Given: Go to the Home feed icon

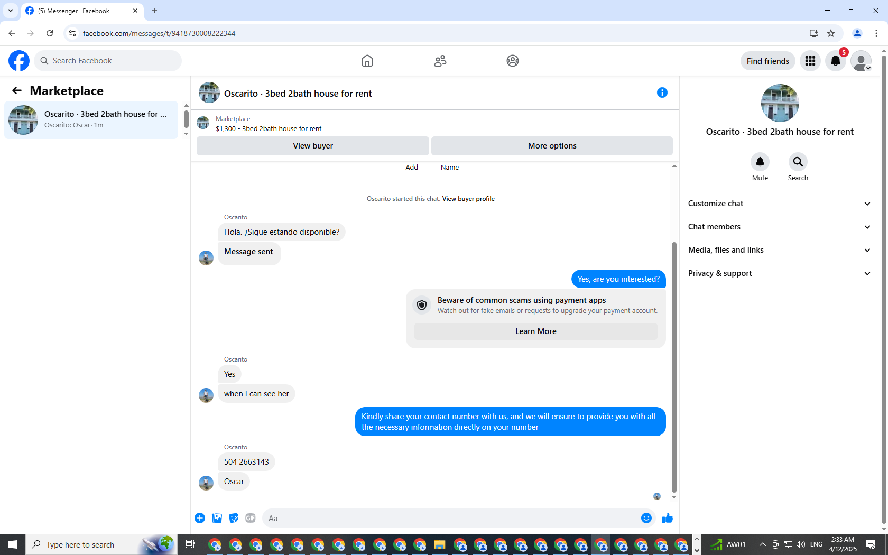Looking at the screenshot, I should tap(367, 61).
